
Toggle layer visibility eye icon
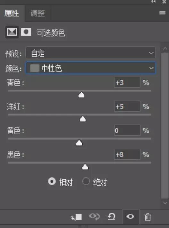point(131,216)
